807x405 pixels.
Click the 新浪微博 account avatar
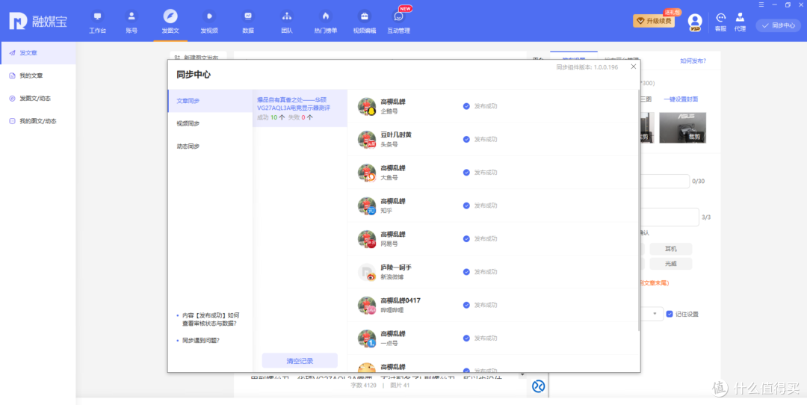click(x=367, y=272)
